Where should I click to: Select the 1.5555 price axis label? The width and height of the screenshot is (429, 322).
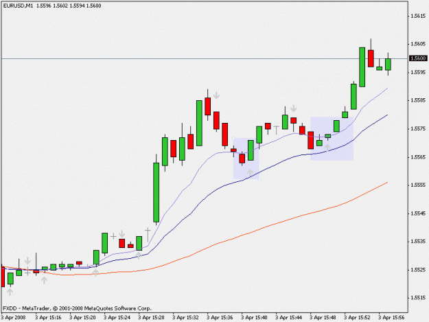[418, 185]
